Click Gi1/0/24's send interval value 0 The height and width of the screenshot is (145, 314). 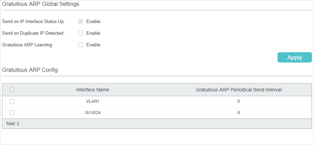pos(239,113)
